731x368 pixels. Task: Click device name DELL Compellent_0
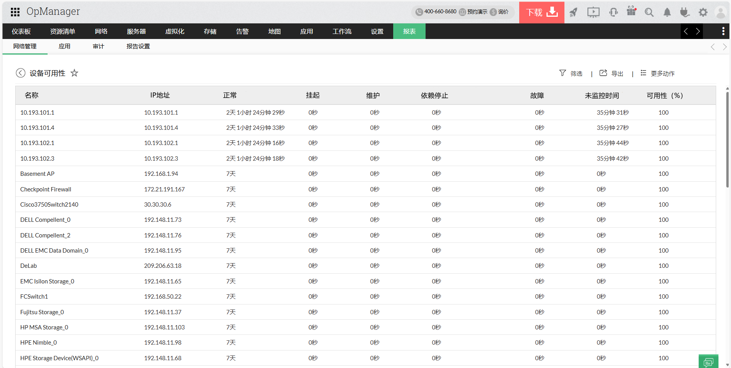[x=45, y=220]
